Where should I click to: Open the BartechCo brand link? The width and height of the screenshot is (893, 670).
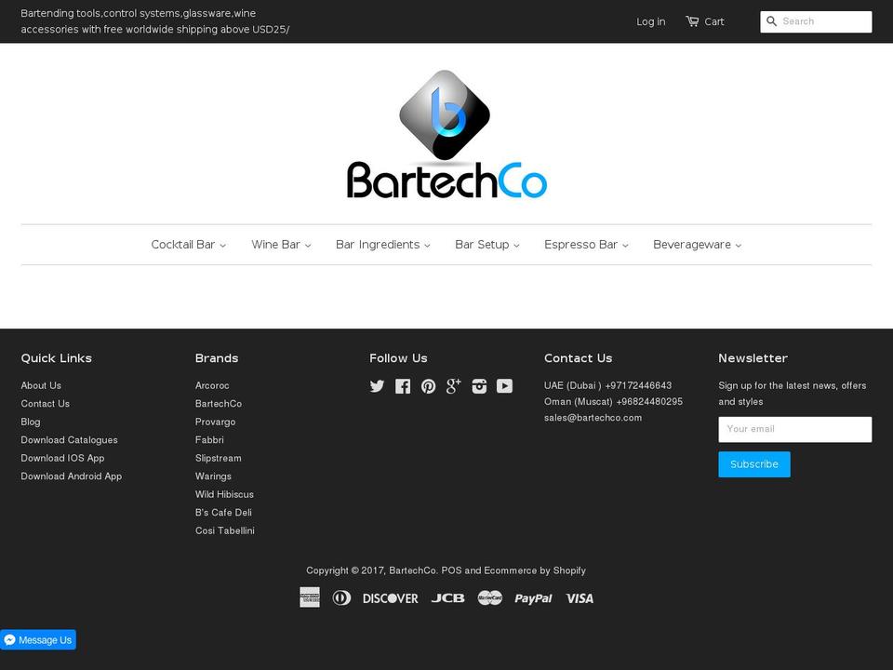[219, 404]
